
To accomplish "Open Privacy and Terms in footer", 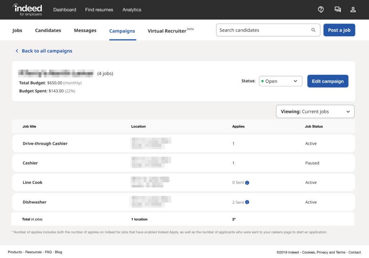I will click(x=331, y=252).
